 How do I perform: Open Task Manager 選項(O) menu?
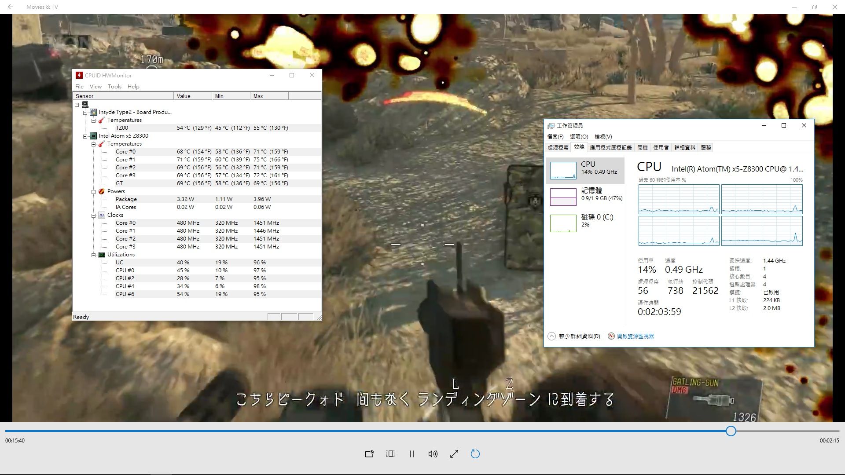[579, 137]
